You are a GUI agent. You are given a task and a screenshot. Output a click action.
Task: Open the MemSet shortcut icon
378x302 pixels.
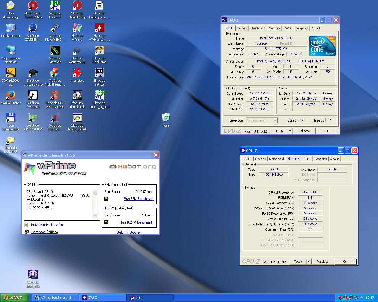(55, 50)
